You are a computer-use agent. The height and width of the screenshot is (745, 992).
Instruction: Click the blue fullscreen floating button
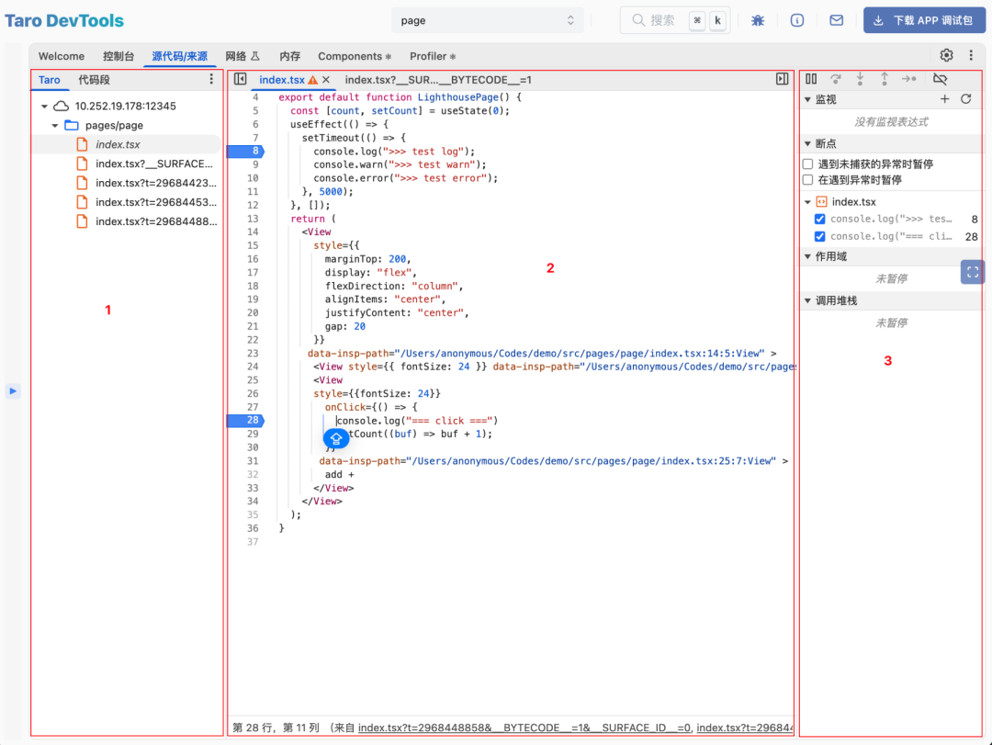point(973,272)
